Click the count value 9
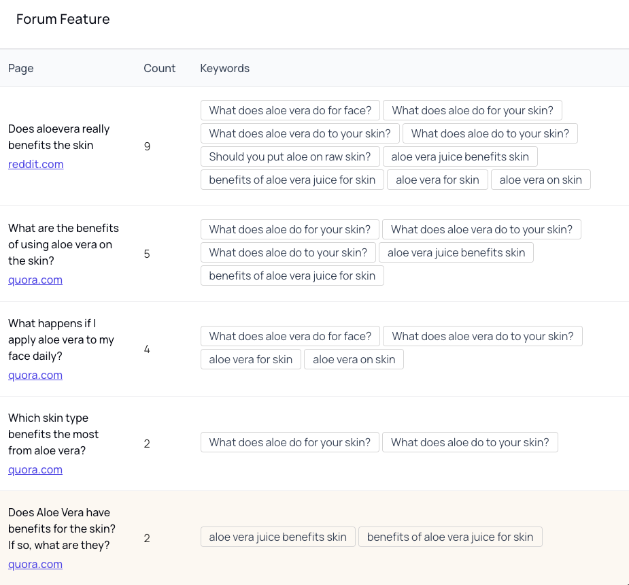 [x=147, y=146]
